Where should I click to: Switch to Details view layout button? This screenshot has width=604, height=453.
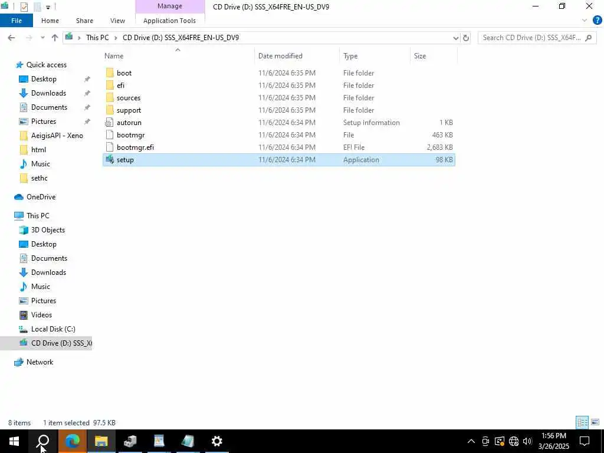pos(582,422)
